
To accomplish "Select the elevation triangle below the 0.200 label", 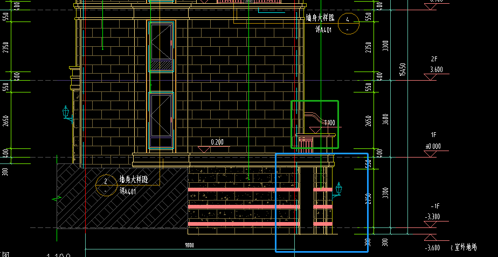I will [204, 149].
